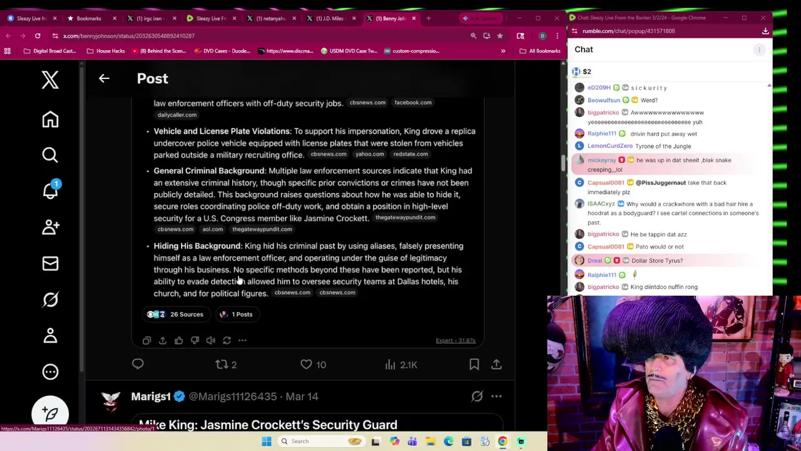Open Notifications bell in X sidebar

coord(50,190)
